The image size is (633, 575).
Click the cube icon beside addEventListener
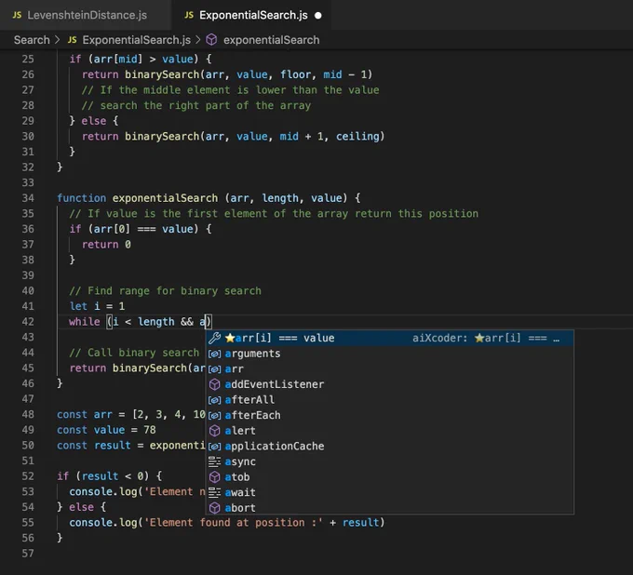pyautogui.click(x=214, y=384)
